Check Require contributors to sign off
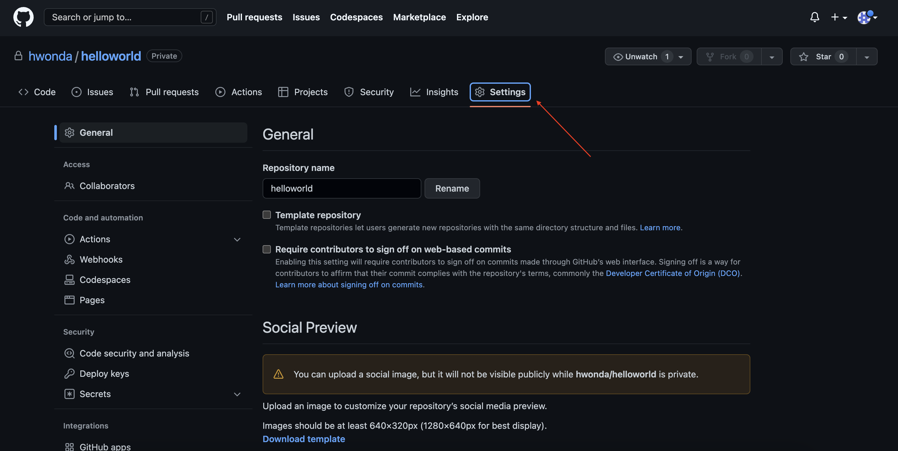Viewport: 898px width, 451px height. (267, 249)
